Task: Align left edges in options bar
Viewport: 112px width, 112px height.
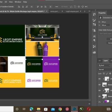Action: [x=19, y=7]
